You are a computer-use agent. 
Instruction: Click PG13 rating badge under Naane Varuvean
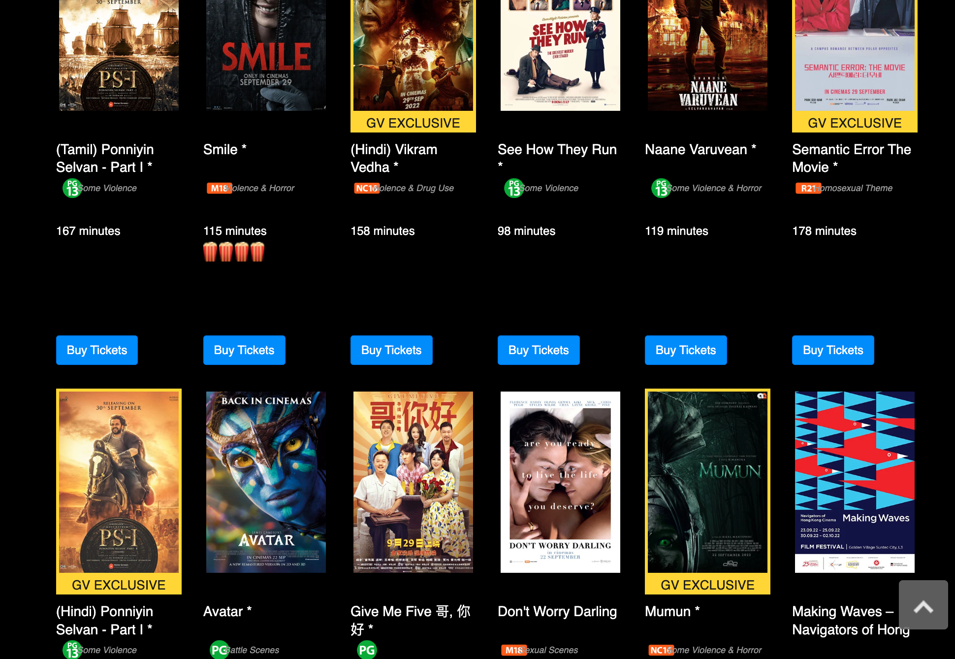click(x=661, y=188)
